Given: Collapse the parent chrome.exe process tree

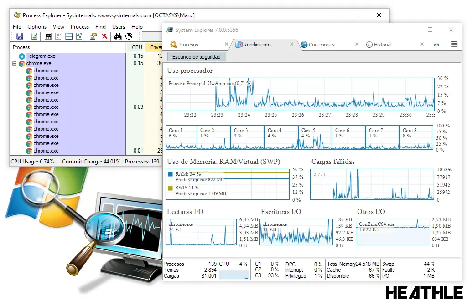Looking at the screenshot, I should (x=14, y=63).
